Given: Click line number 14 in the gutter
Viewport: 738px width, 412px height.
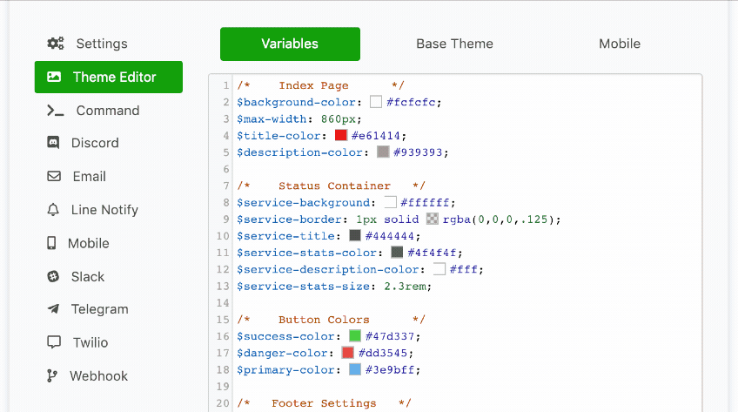Looking at the screenshot, I should 223,302.
